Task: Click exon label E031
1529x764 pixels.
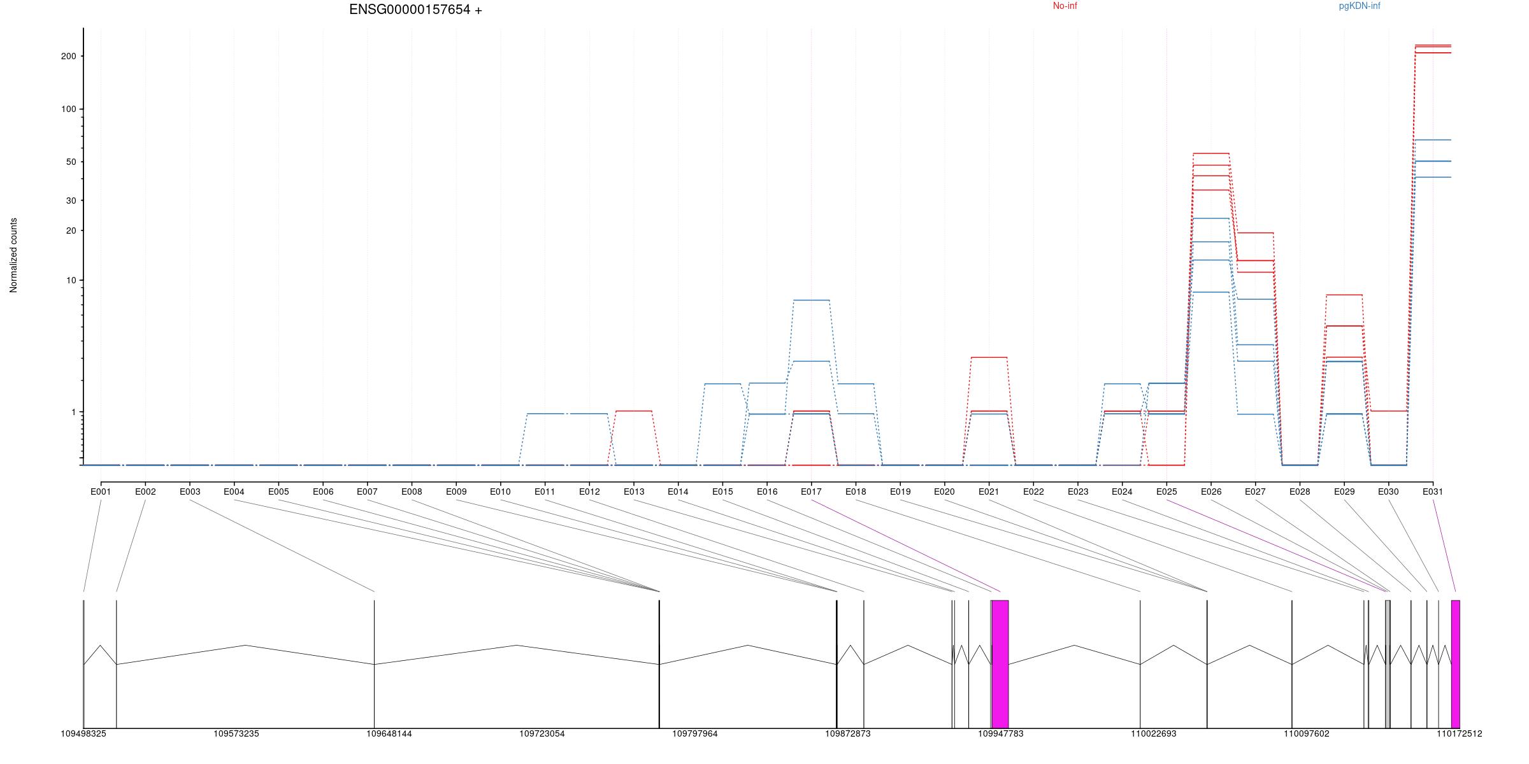Action: click(x=1433, y=492)
